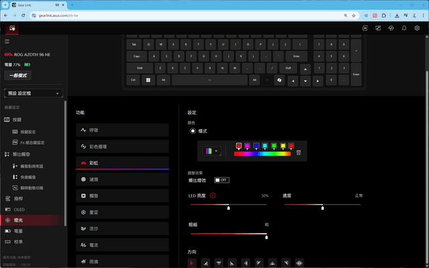The height and width of the screenshot is (268, 429).
Task: Select the 彩虹 rainbow effect row
Action: (x=122, y=163)
